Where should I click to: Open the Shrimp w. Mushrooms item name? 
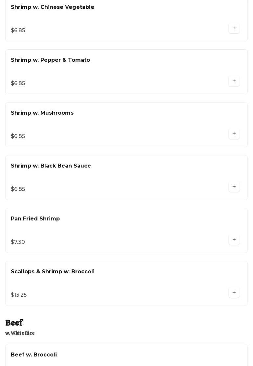point(42,113)
